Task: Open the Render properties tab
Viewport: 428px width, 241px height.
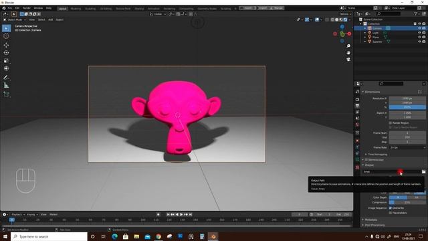Action: point(357,100)
